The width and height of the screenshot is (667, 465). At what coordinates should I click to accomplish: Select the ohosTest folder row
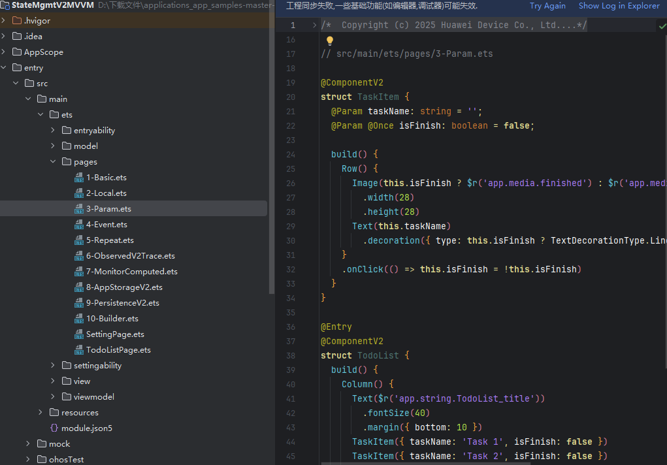[x=133, y=460]
